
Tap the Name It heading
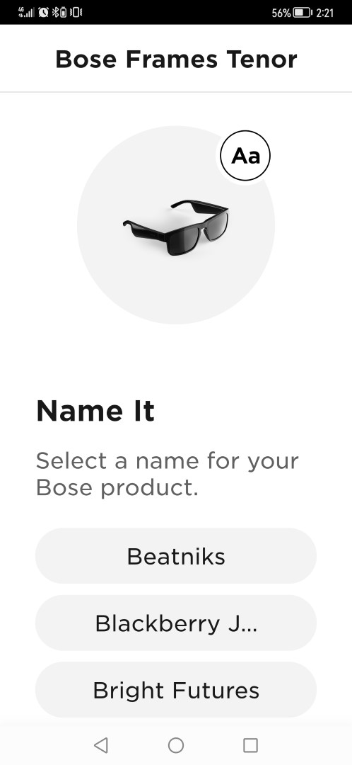point(95,410)
